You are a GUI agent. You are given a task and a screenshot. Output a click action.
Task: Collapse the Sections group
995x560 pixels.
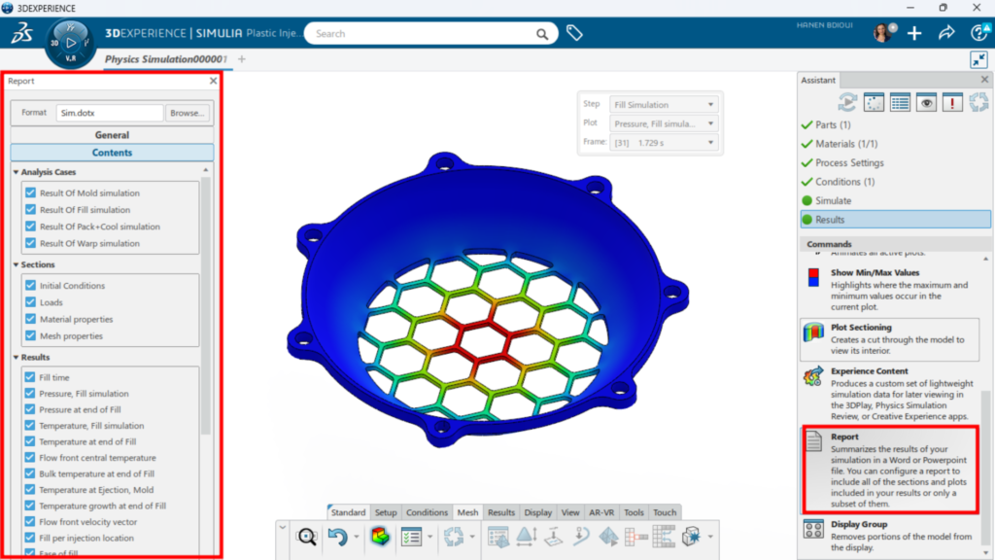(x=16, y=264)
